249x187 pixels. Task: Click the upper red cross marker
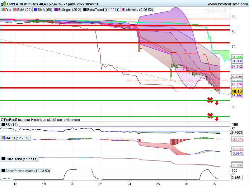(210, 100)
